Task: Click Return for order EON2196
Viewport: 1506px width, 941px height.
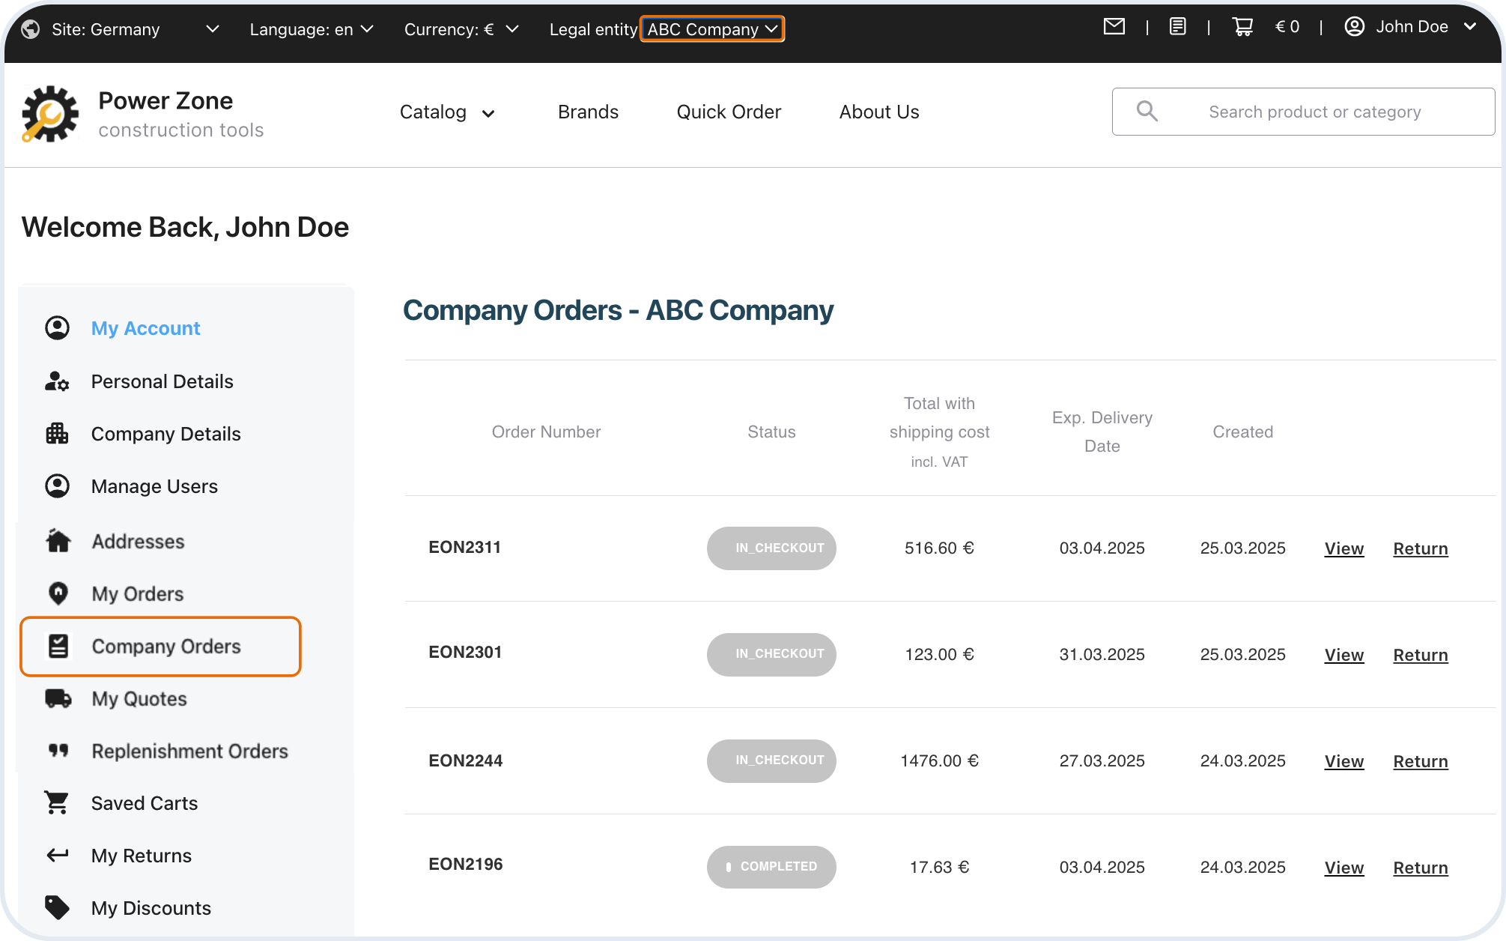Action: 1420,868
